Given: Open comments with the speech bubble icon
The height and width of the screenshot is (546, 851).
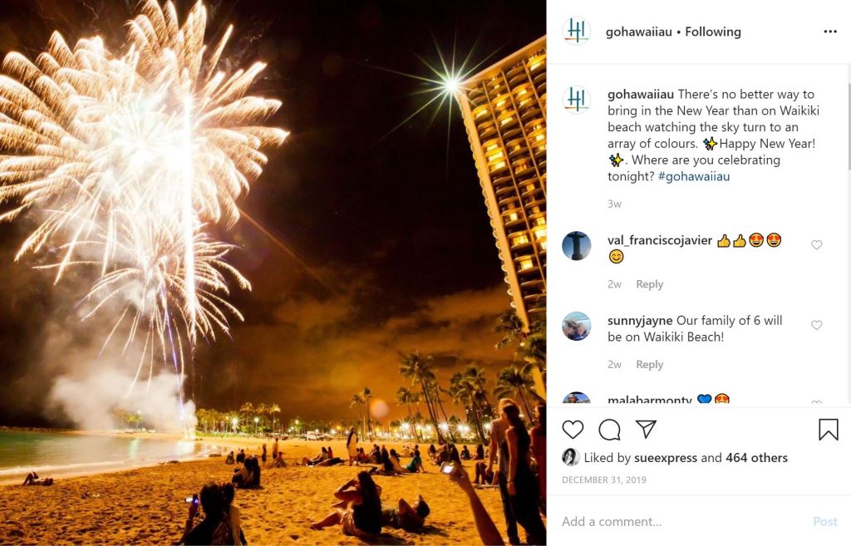Looking at the screenshot, I should point(609,430).
